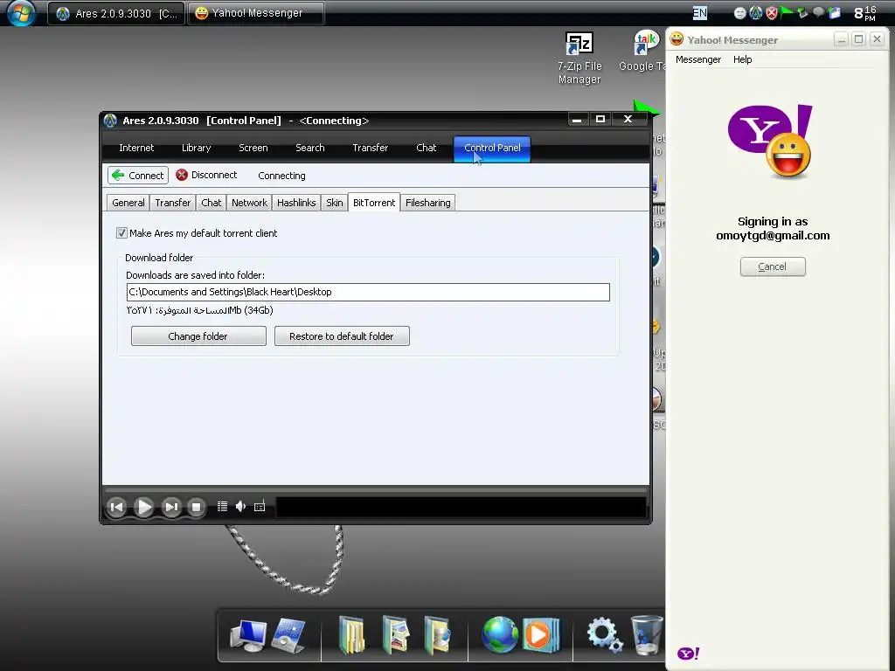Switch to the Chat section in top bar
This screenshot has width=895, height=671.
(426, 148)
